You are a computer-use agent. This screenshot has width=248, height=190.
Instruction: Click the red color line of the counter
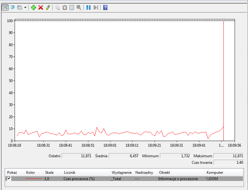pos(33,179)
